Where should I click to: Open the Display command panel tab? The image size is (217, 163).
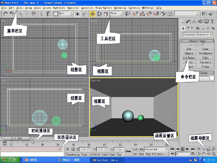click(x=206, y=21)
